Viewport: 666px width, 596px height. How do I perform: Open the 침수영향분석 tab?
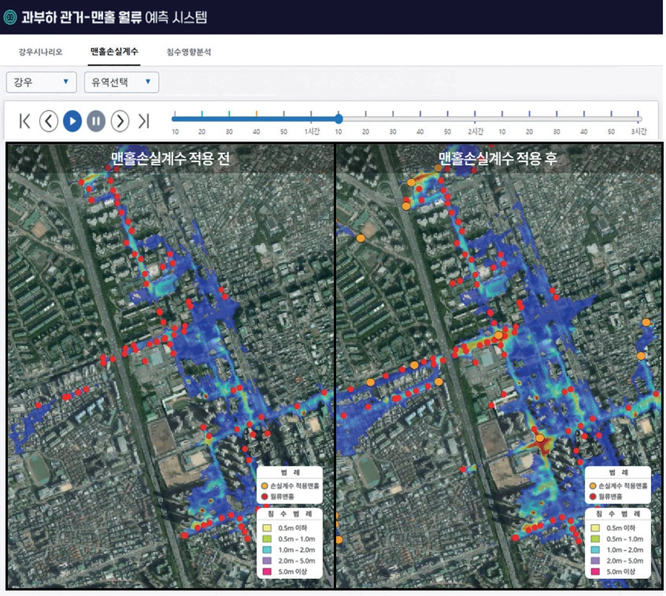point(189,52)
